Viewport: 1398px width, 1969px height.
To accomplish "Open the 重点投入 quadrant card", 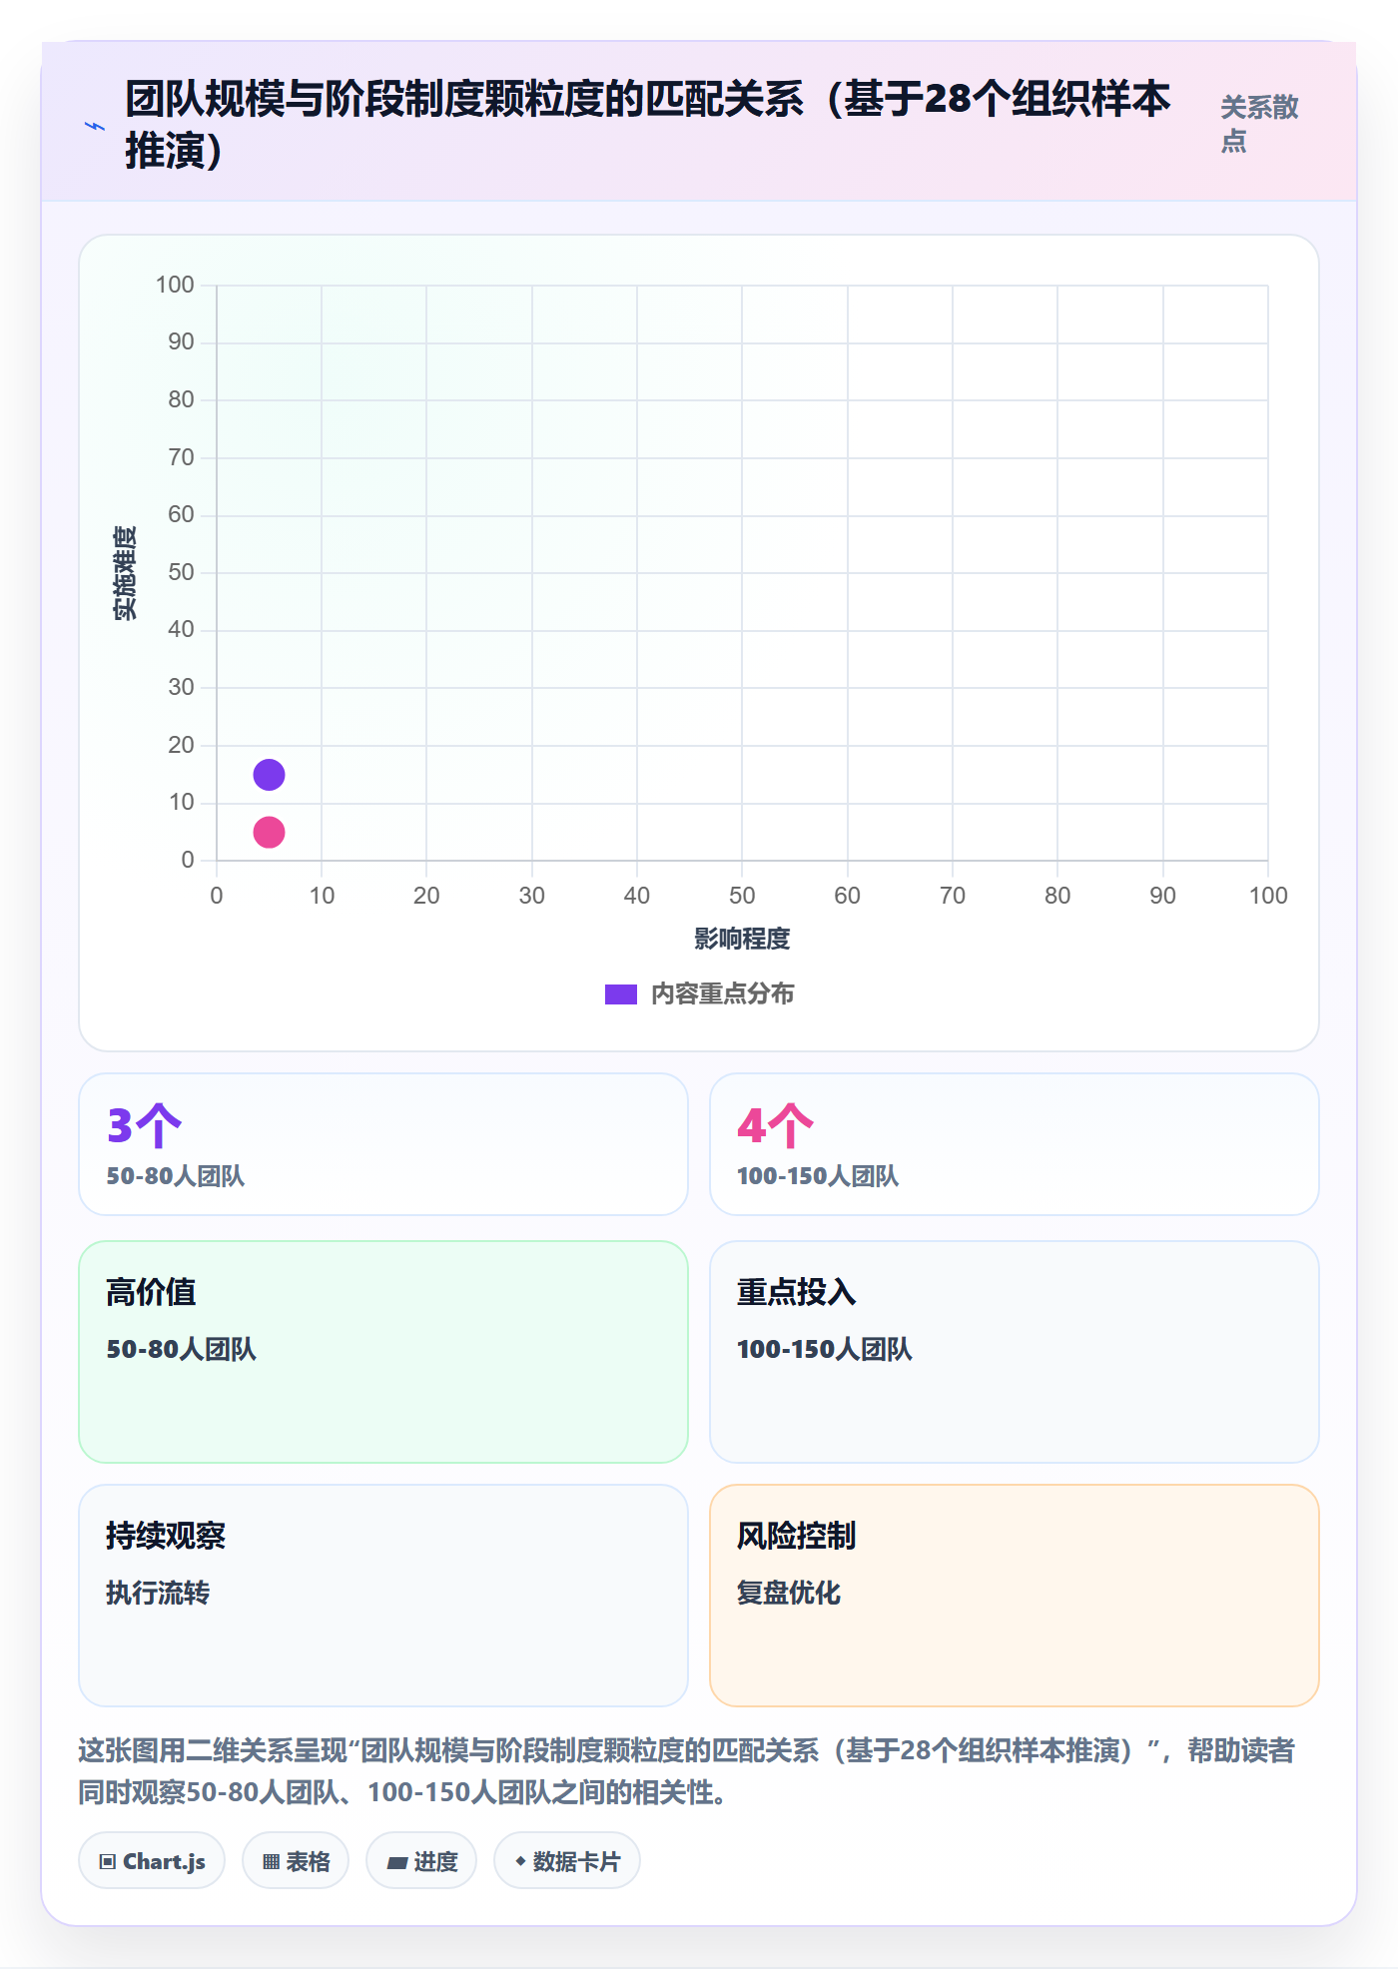I will click(1014, 1352).
